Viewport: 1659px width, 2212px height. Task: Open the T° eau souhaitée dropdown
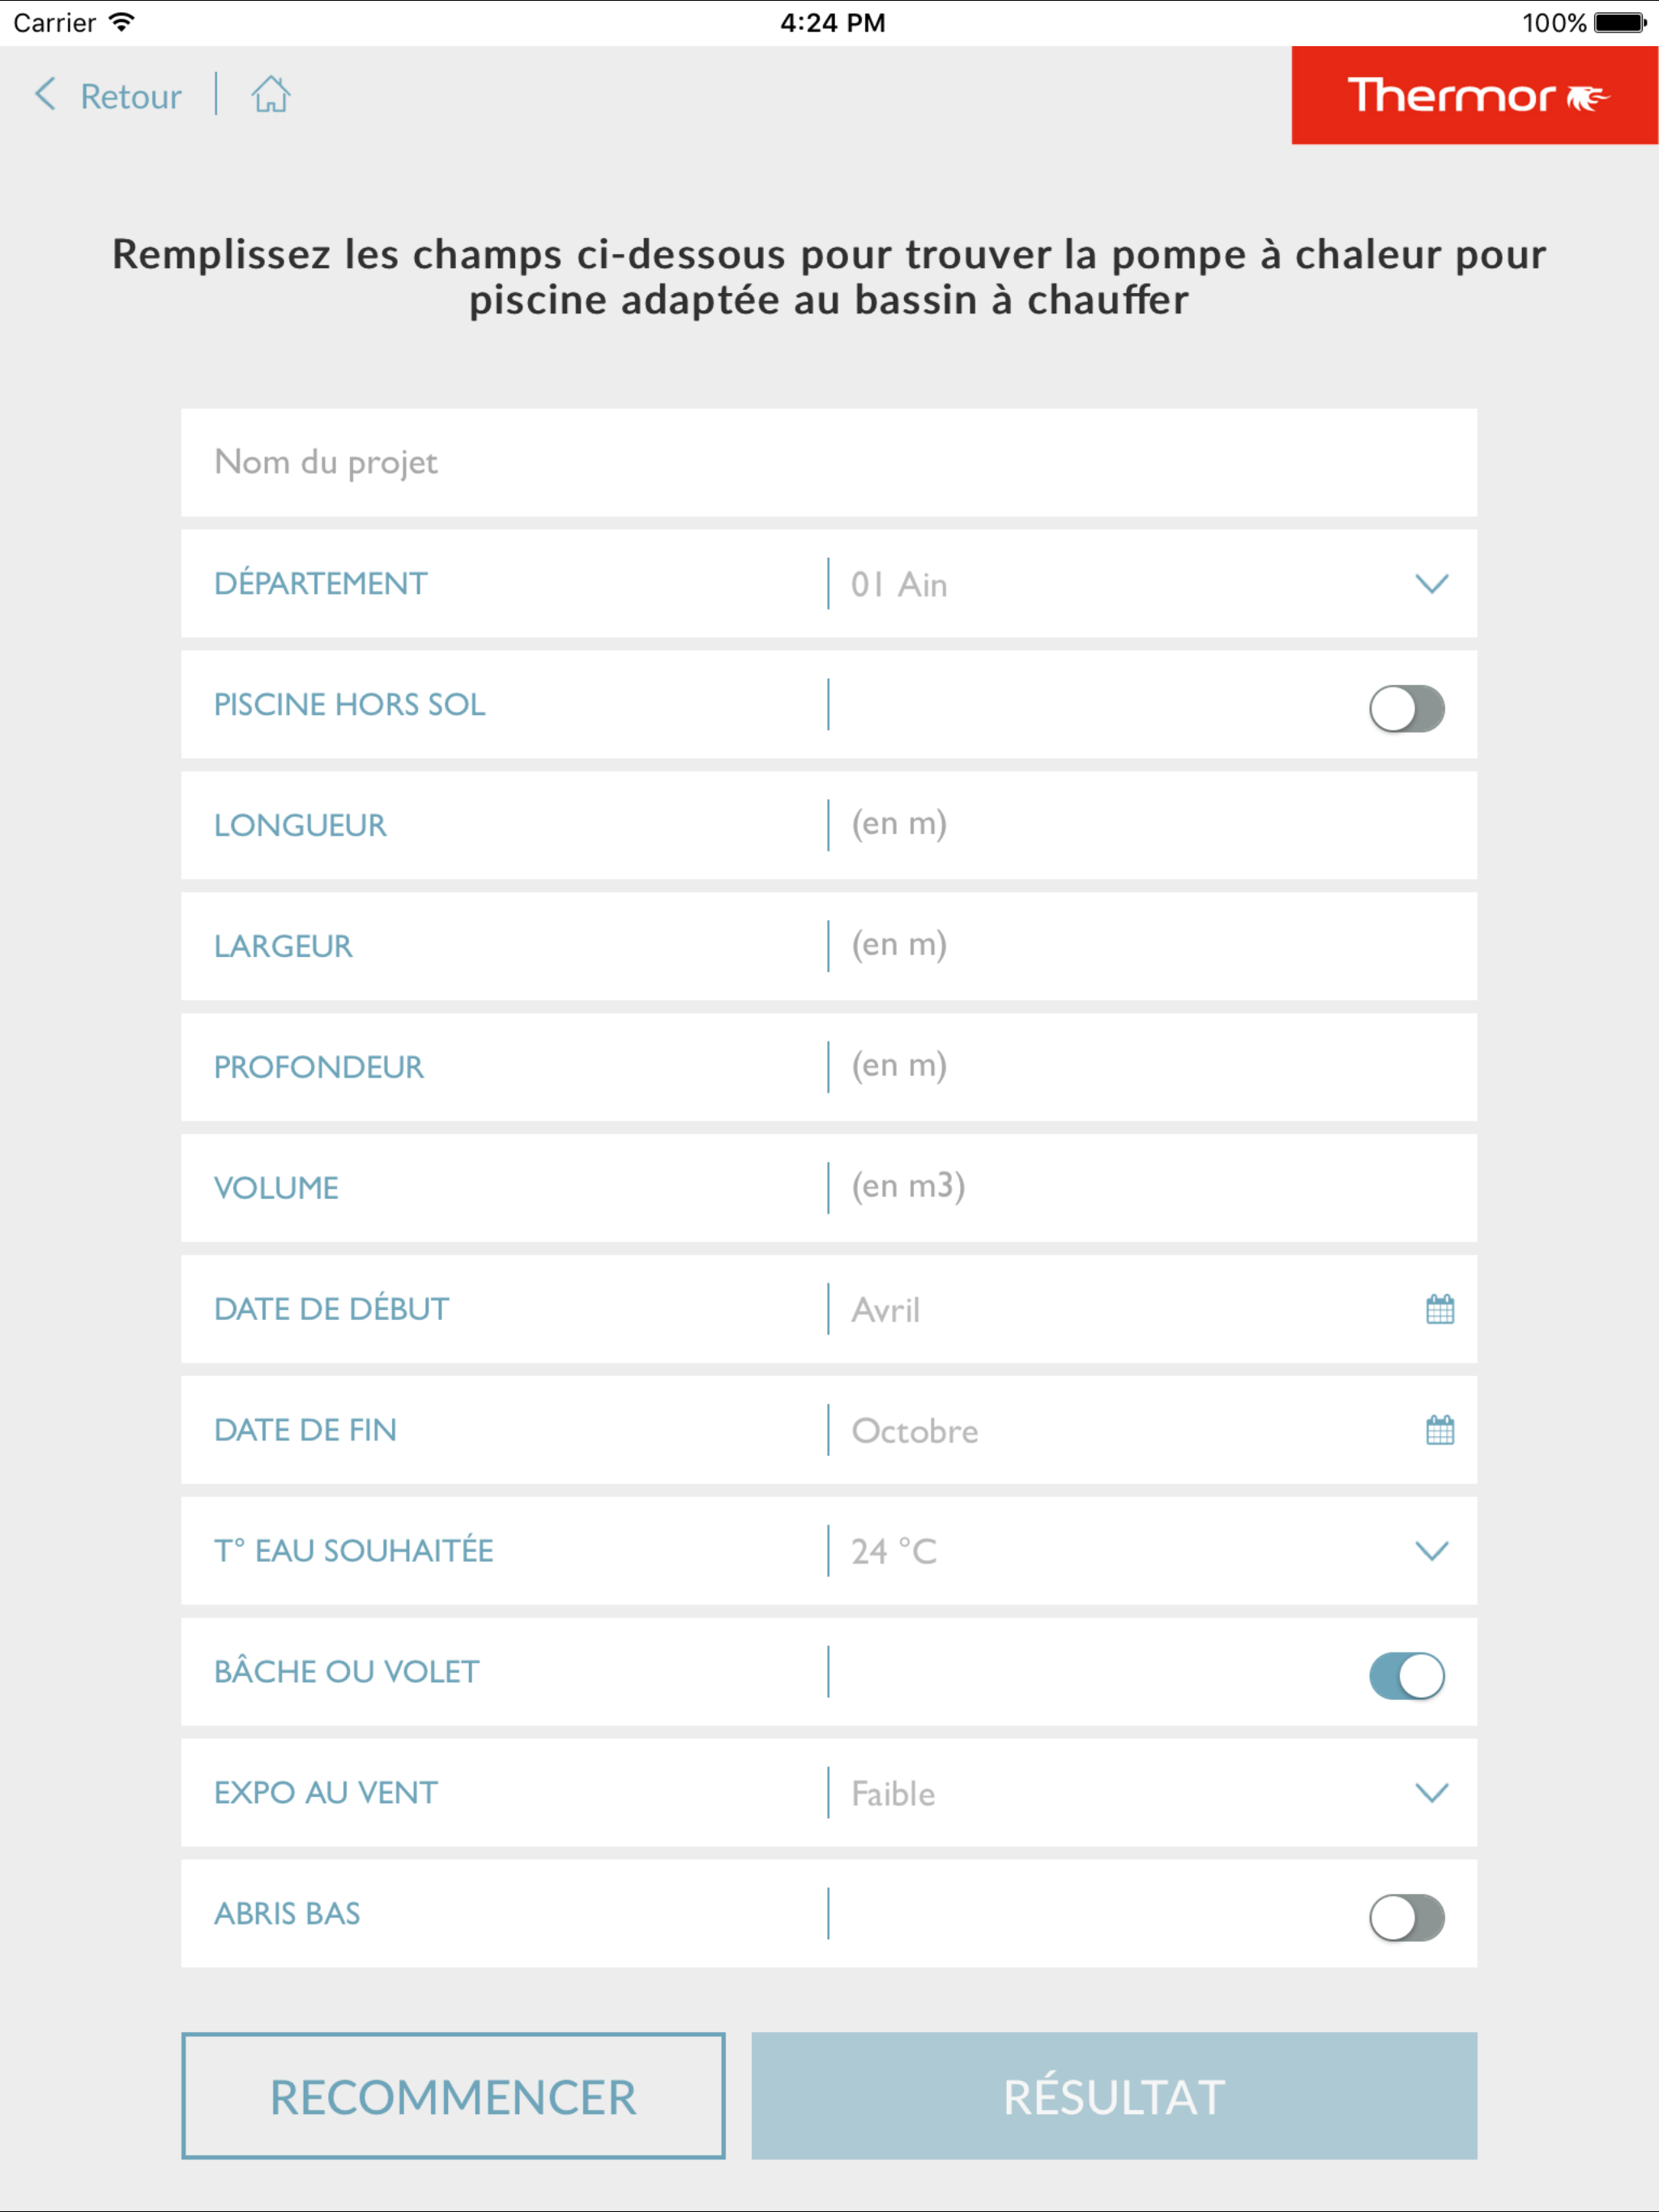coord(1431,1551)
